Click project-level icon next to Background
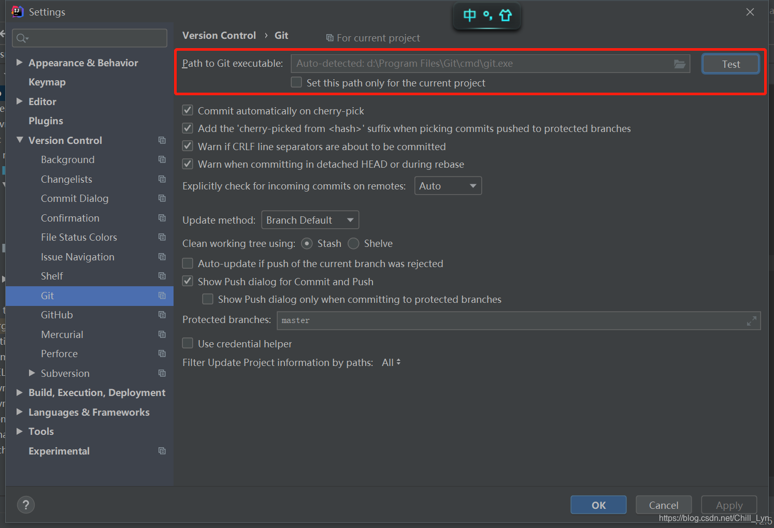 (x=162, y=159)
